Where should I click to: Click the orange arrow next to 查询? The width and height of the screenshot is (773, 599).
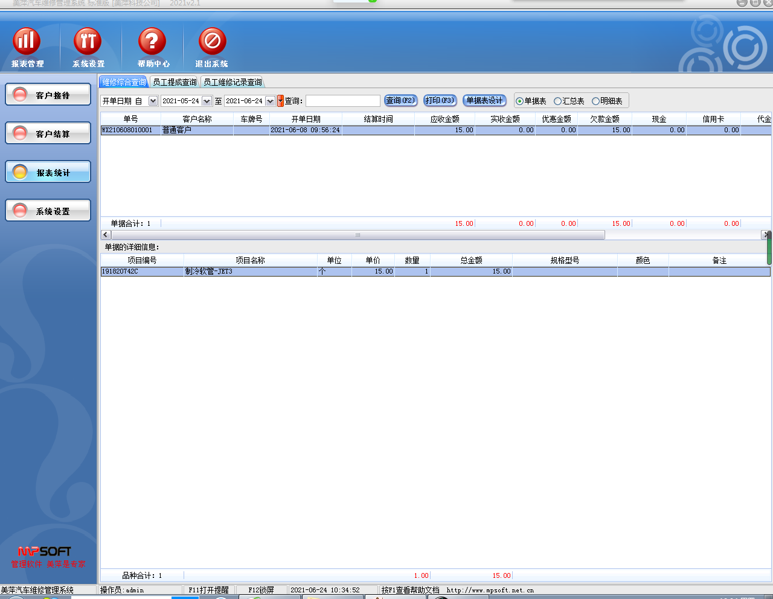(280, 101)
